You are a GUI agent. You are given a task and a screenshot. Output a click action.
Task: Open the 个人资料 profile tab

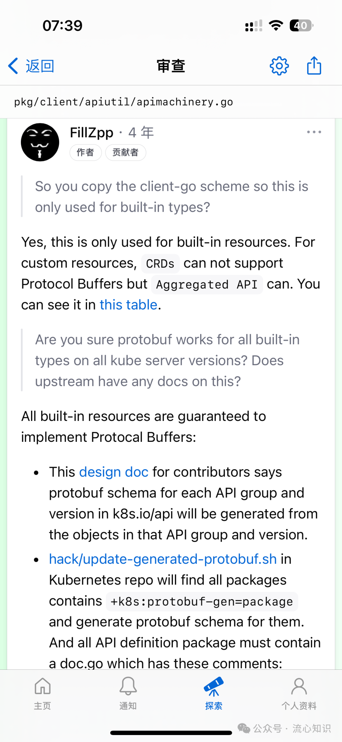(299, 693)
